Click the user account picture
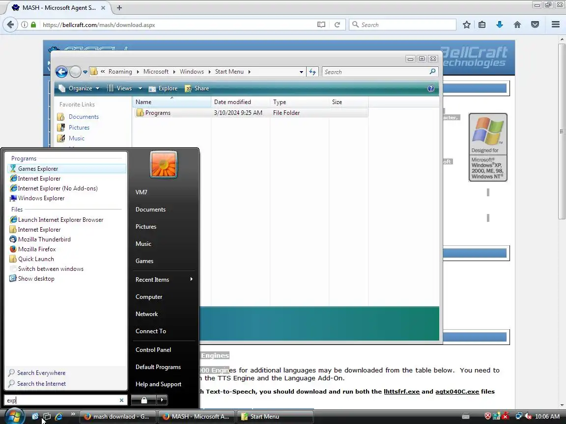The height and width of the screenshot is (424, 566). pos(164,164)
